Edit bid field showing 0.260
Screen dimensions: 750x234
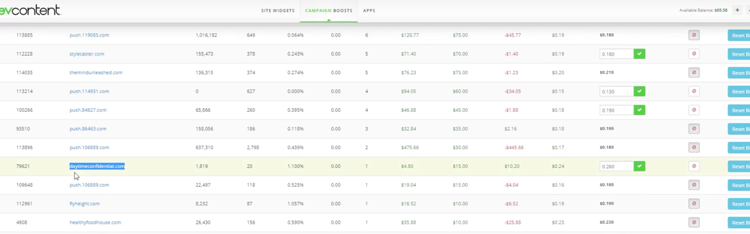tap(617, 166)
